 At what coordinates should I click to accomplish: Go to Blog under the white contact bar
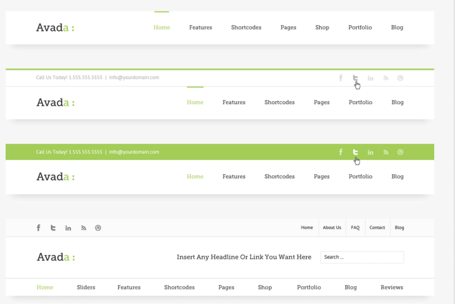tap(398, 102)
